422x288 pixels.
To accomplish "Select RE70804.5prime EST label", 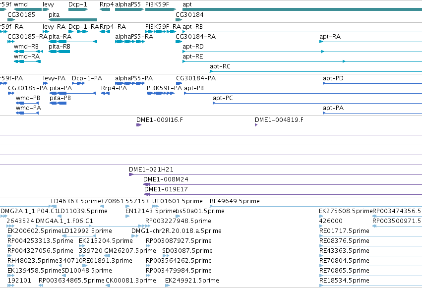I will pos(344,261).
